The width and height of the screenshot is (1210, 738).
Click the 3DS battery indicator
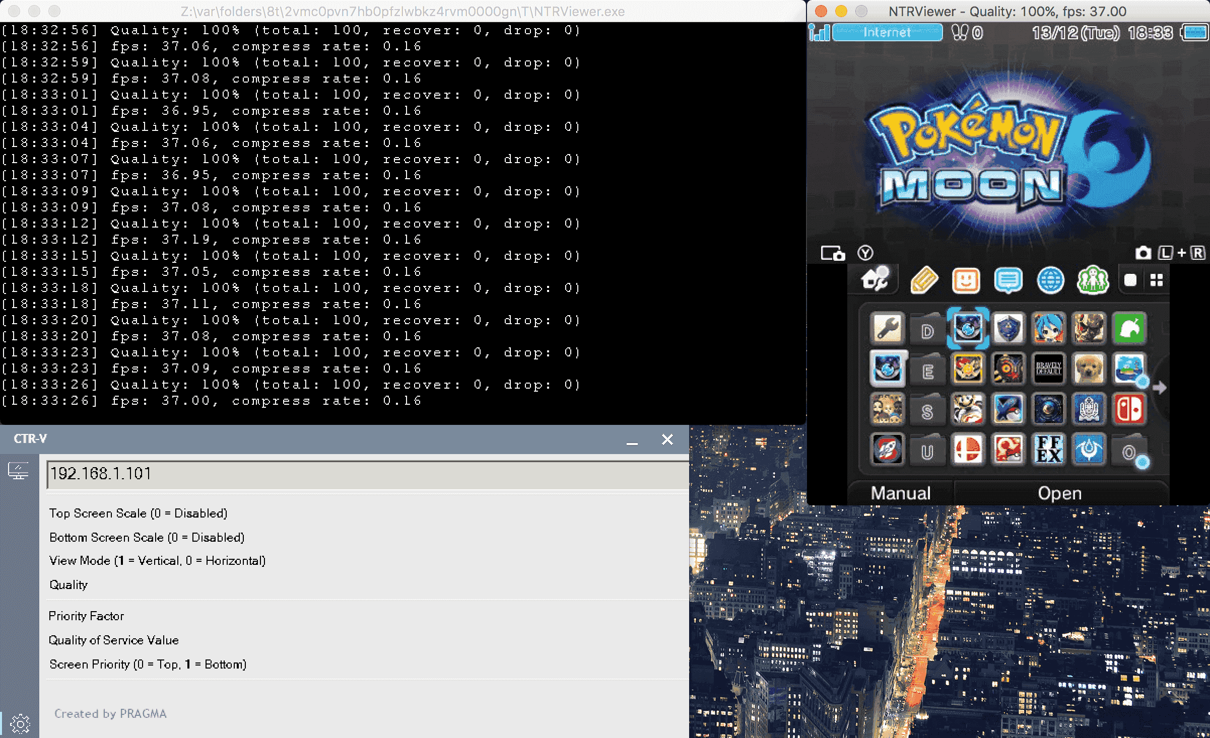click(x=1195, y=33)
